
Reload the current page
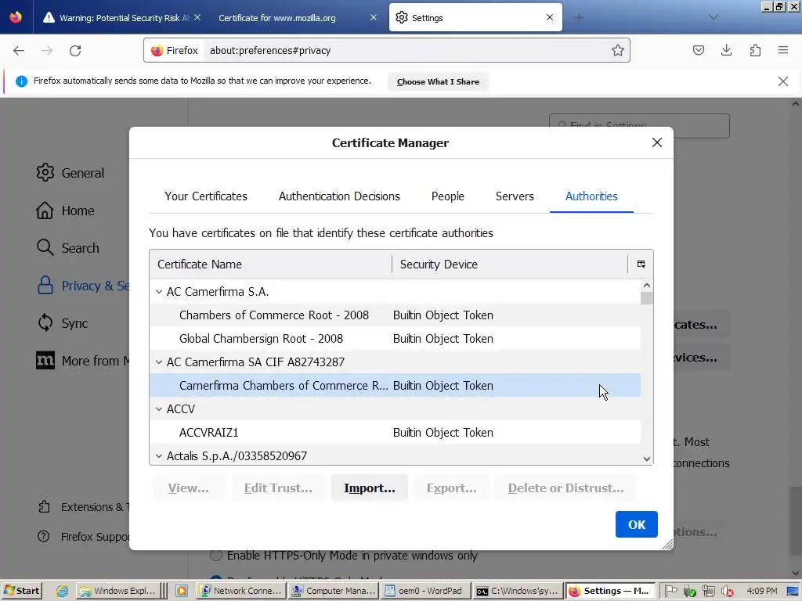(75, 51)
